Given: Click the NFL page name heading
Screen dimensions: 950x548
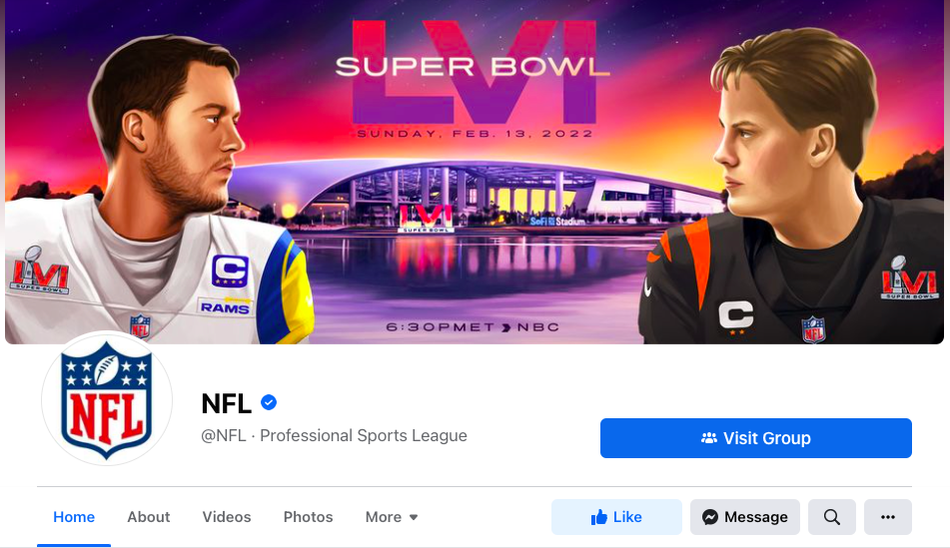Looking at the screenshot, I should (x=226, y=403).
